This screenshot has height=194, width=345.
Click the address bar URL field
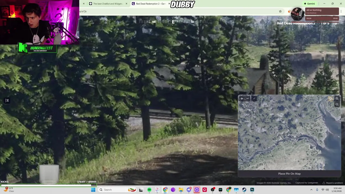[178, 11]
